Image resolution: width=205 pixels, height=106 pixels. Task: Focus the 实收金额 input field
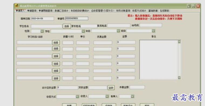[x=98, y=88]
